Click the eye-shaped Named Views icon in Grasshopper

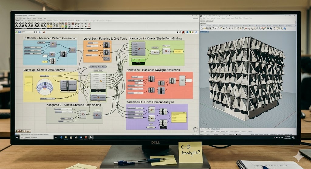[40, 32]
